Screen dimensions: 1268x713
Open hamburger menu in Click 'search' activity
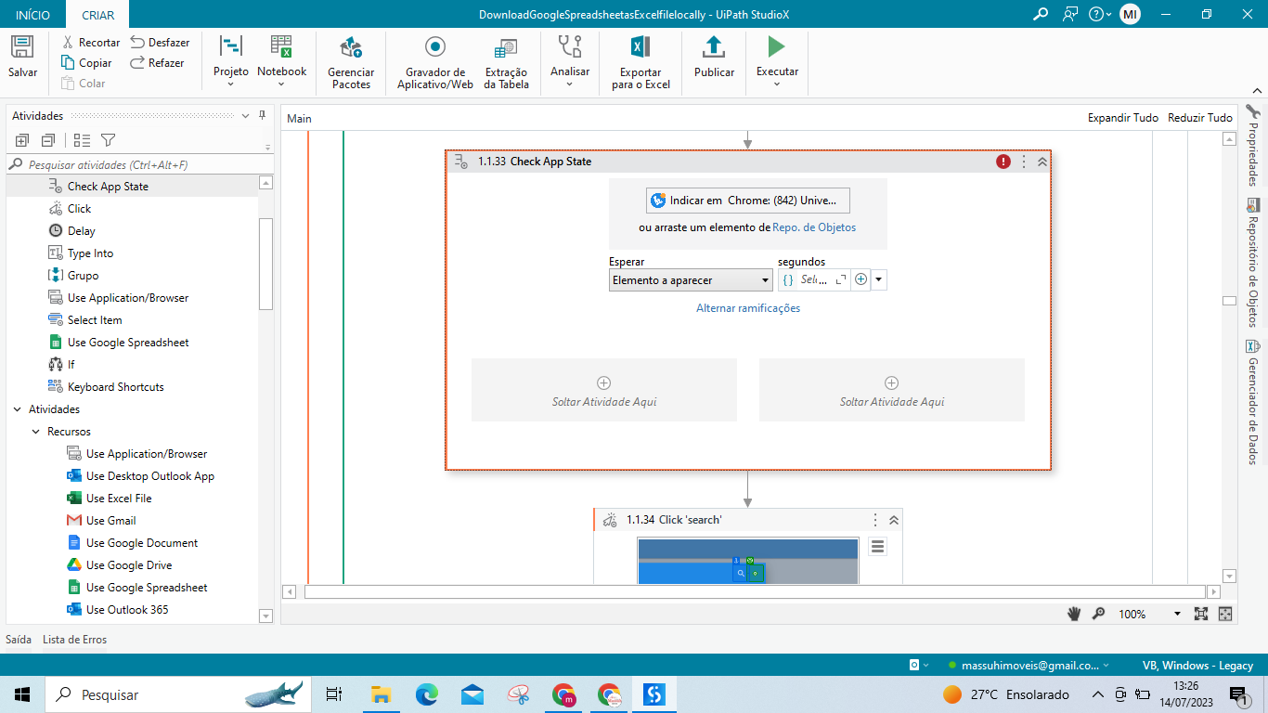[877, 547]
